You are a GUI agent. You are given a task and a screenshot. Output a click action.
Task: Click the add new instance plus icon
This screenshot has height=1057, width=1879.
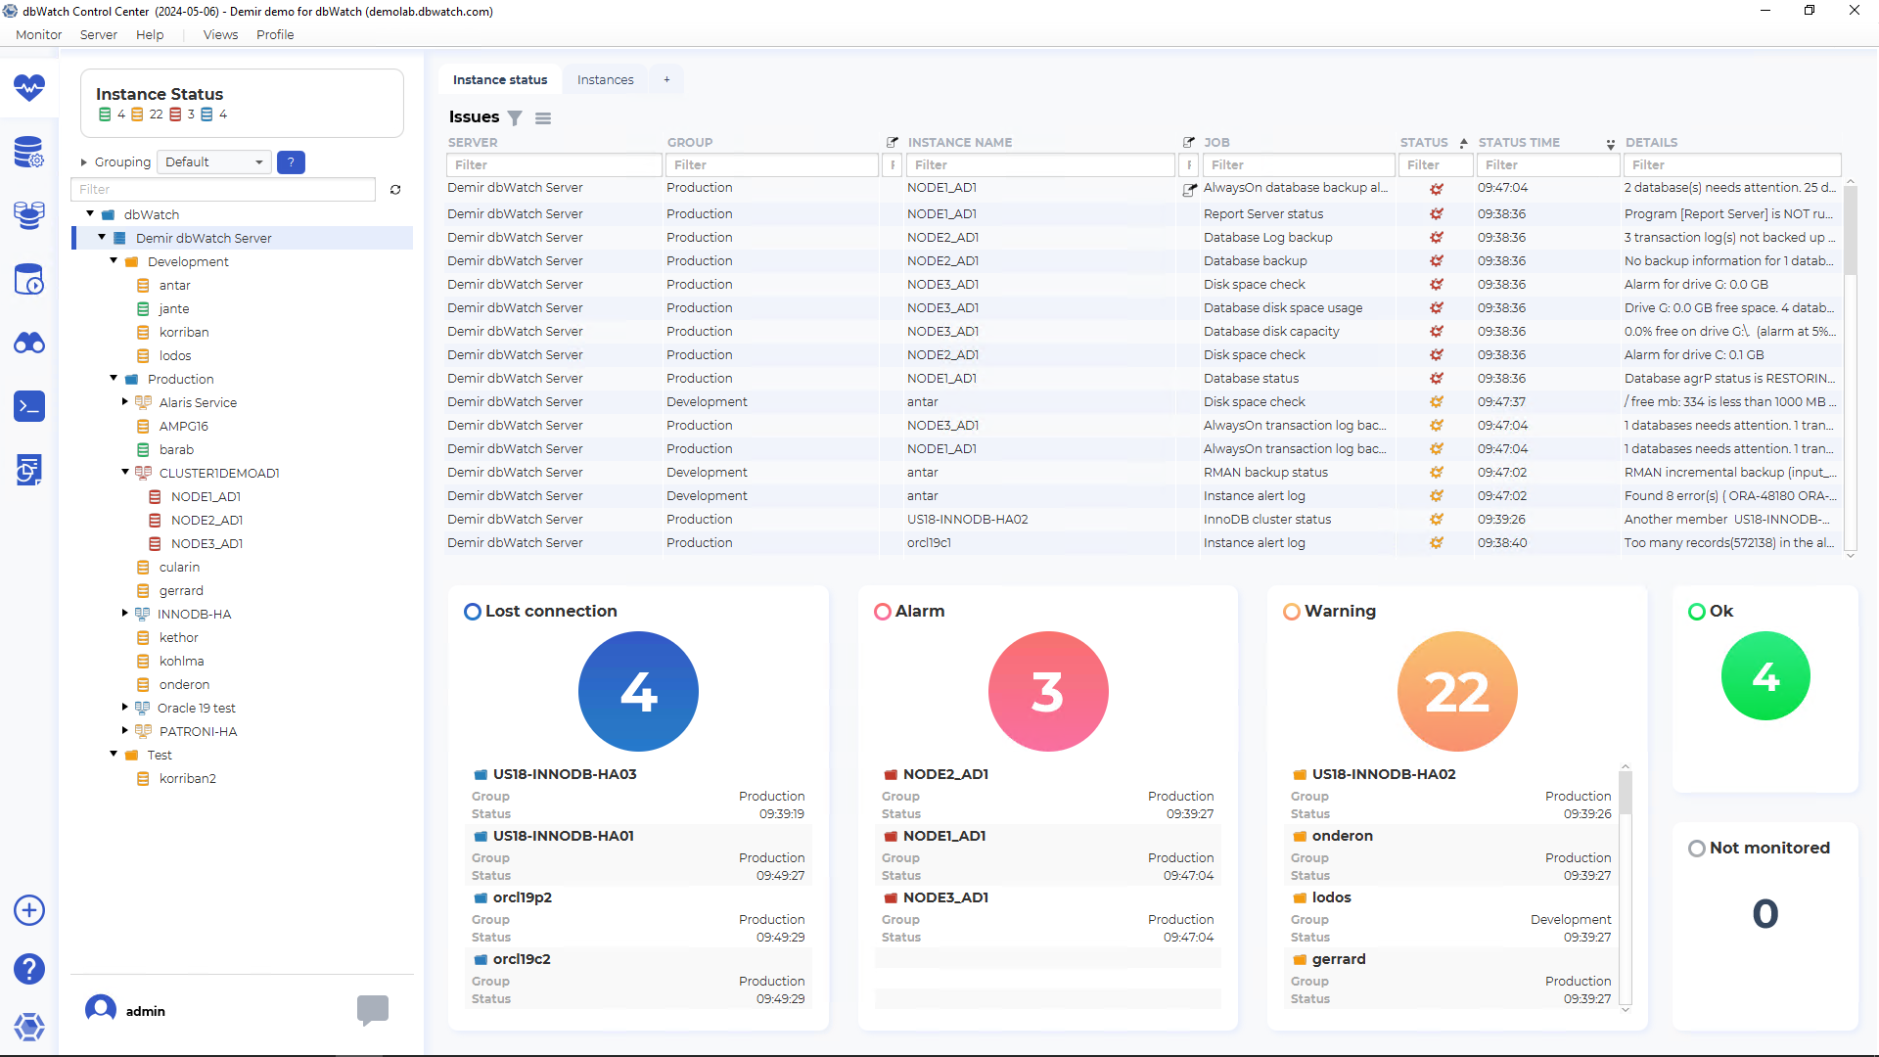(x=29, y=910)
